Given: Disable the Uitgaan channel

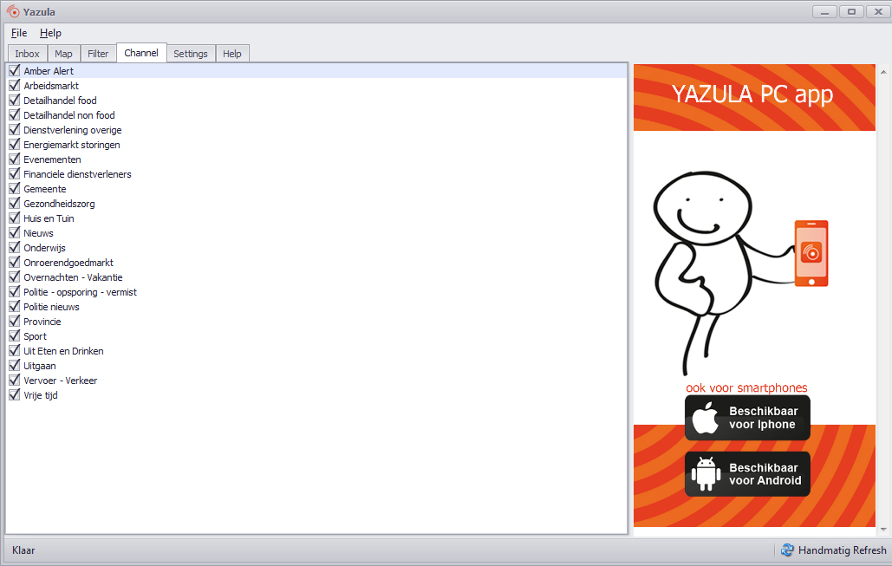Looking at the screenshot, I should tap(15, 366).
